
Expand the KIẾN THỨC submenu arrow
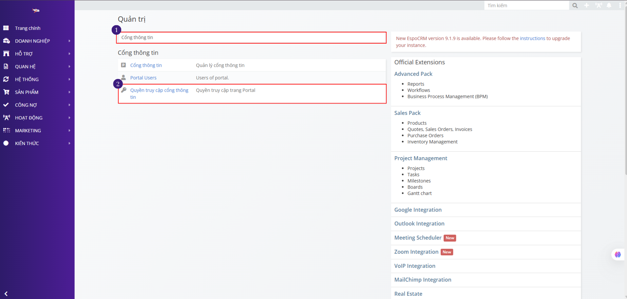pos(69,143)
